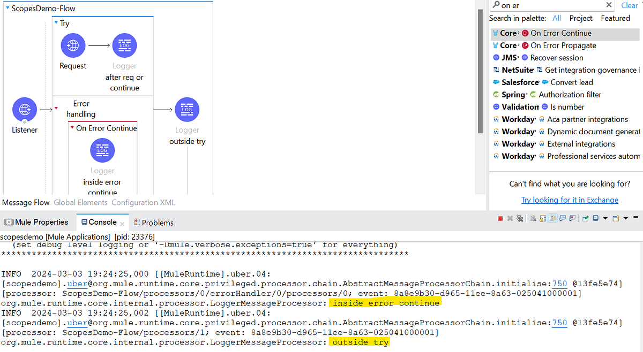Collapse the Try scope disclosure triangle
The width and height of the screenshot is (643, 352).
(x=56, y=23)
